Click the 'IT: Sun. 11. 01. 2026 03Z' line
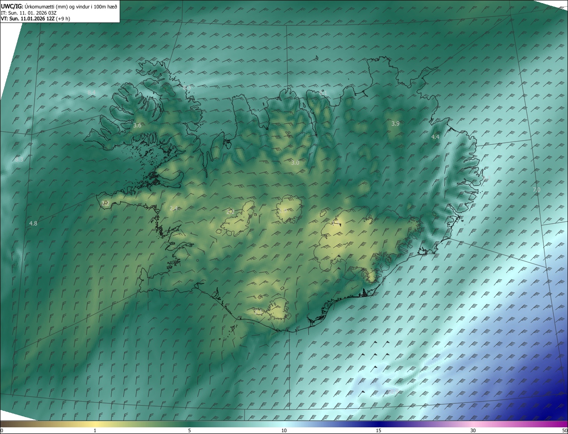Screen dimensions: 568x434 coord(28,13)
